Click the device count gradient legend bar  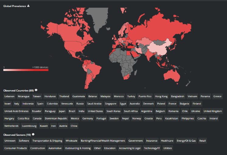click(x=26, y=70)
